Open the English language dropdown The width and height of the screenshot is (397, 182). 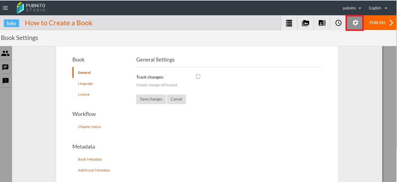(378, 8)
